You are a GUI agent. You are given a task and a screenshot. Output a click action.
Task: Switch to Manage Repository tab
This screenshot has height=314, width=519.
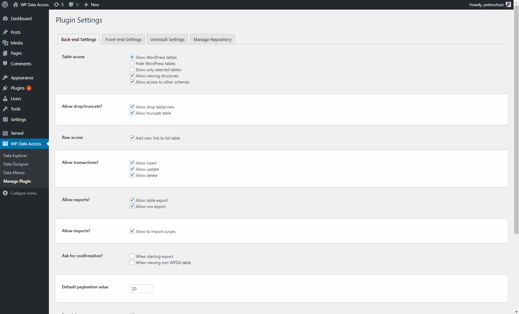(212, 39)
